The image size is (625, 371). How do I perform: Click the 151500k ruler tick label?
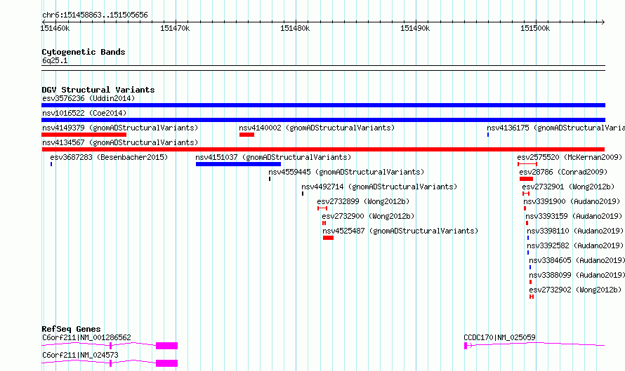(535, 28)
